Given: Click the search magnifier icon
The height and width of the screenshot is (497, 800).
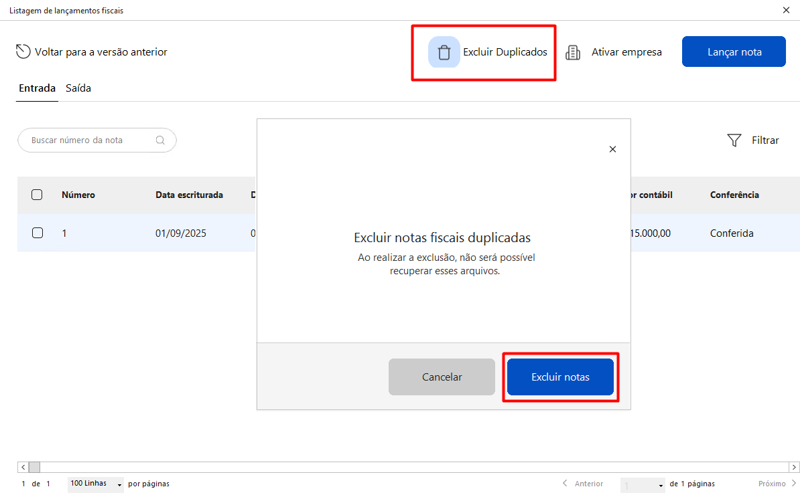Looking at the screenshot, I should tap(160, 140).
